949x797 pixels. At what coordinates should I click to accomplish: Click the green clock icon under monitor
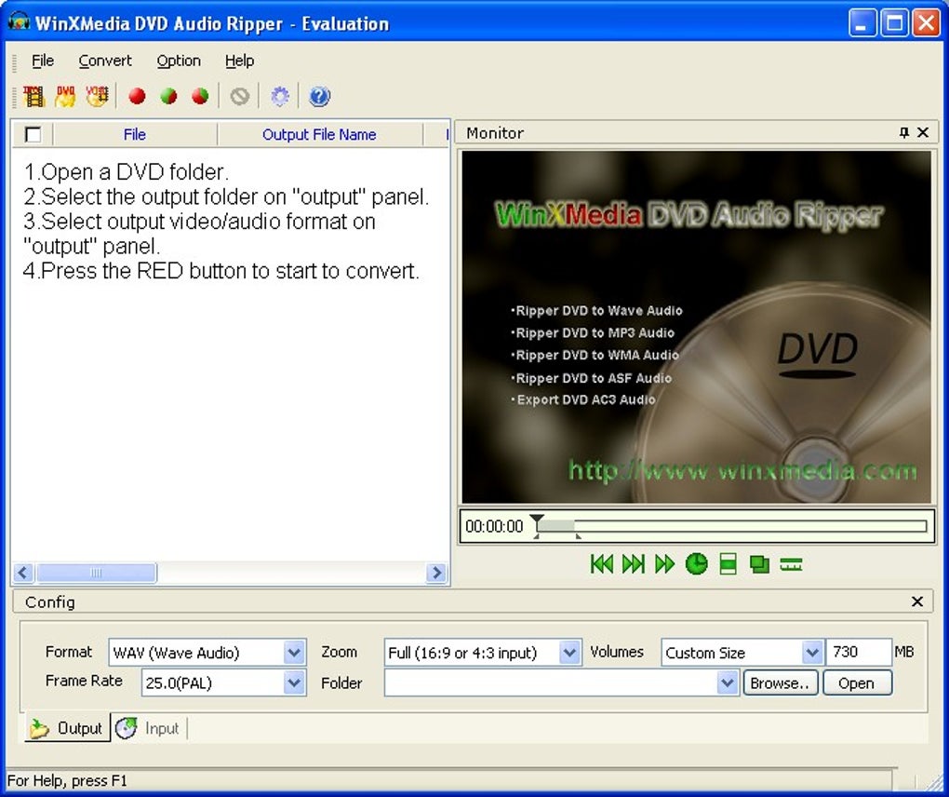(696, 564)
